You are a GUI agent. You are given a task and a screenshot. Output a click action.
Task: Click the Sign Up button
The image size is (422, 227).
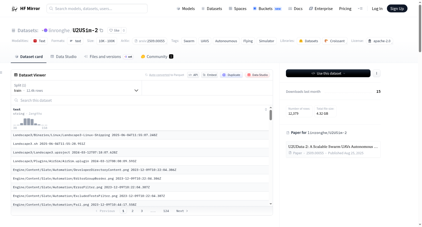pyautogui.click(x=397, y=9)
